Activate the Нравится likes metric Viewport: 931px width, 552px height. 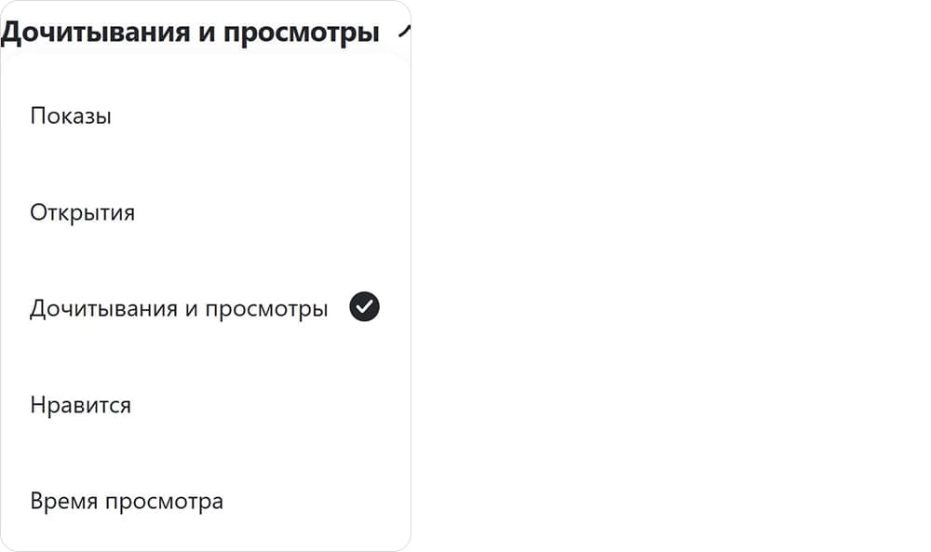click(x=80, y=404)
